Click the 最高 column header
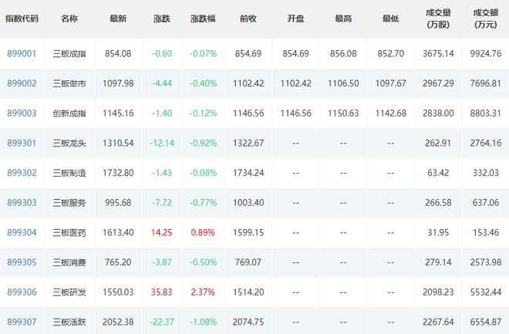509x334 pixels. tap(343, 19)
